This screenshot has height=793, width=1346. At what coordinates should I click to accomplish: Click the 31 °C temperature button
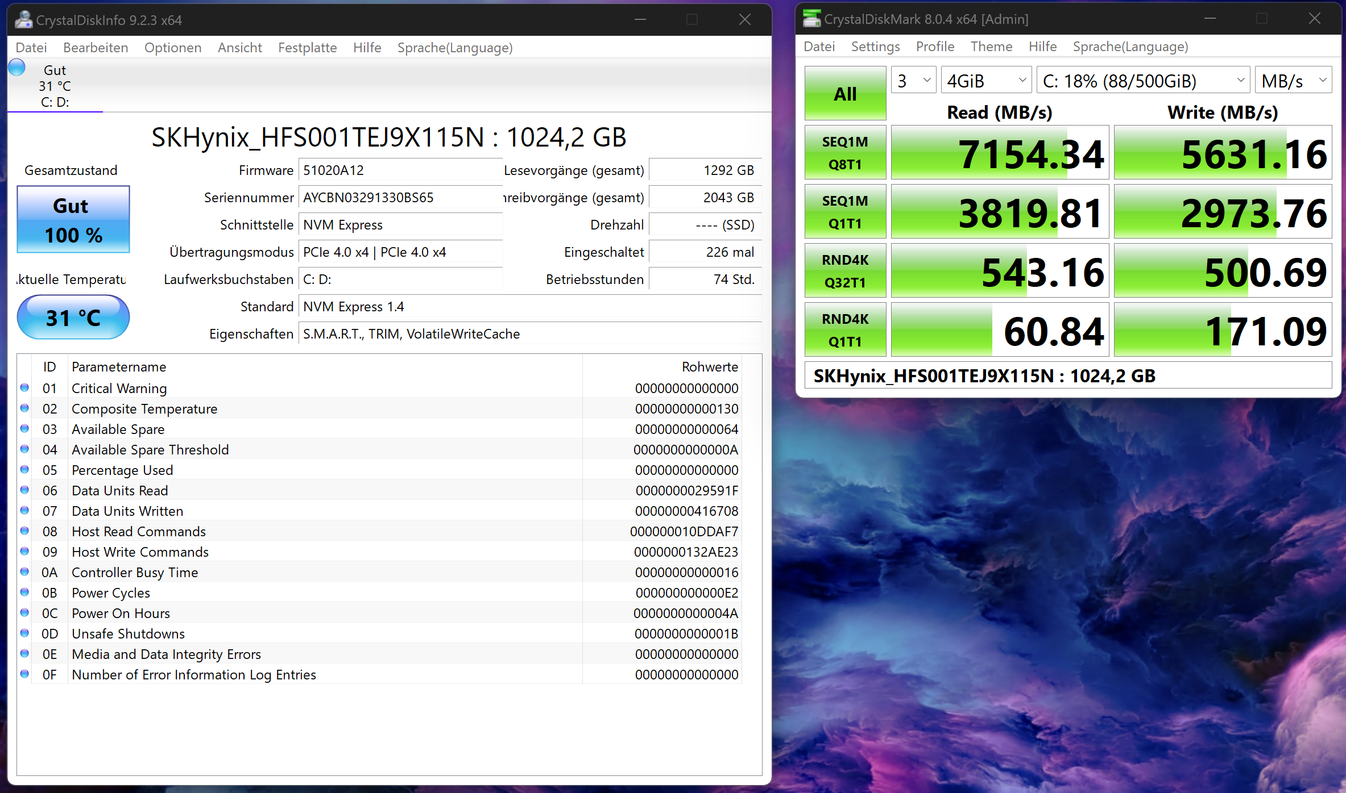73,317
